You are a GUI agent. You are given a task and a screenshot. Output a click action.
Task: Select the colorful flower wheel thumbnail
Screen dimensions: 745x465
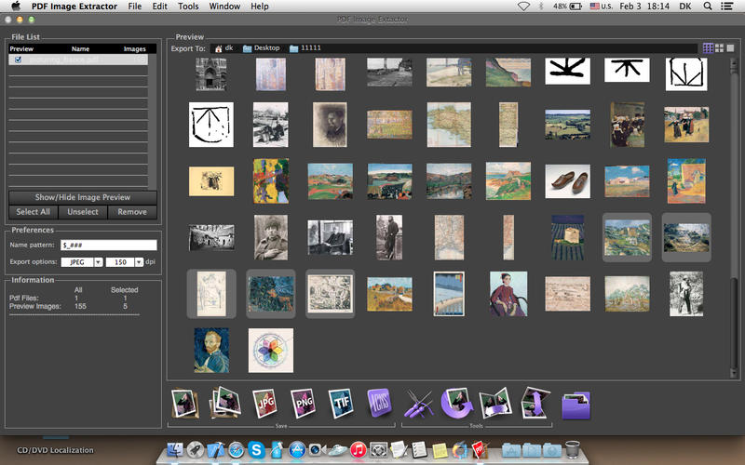click(x=271, y=351)
